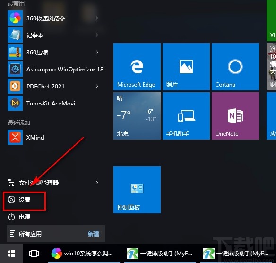Open the 照片 tile
The image size is (276, 263).
[186, 67]
